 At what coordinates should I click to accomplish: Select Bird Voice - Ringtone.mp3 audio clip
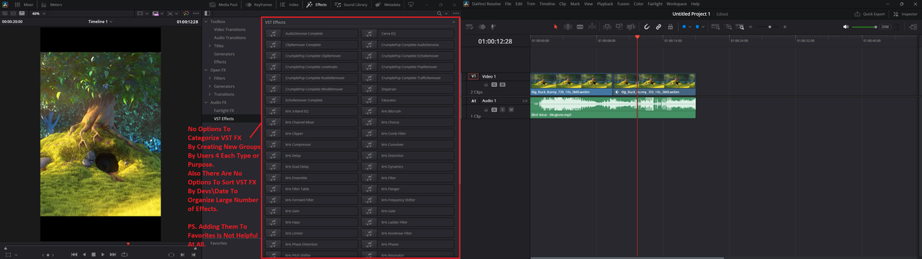point(613,108)
